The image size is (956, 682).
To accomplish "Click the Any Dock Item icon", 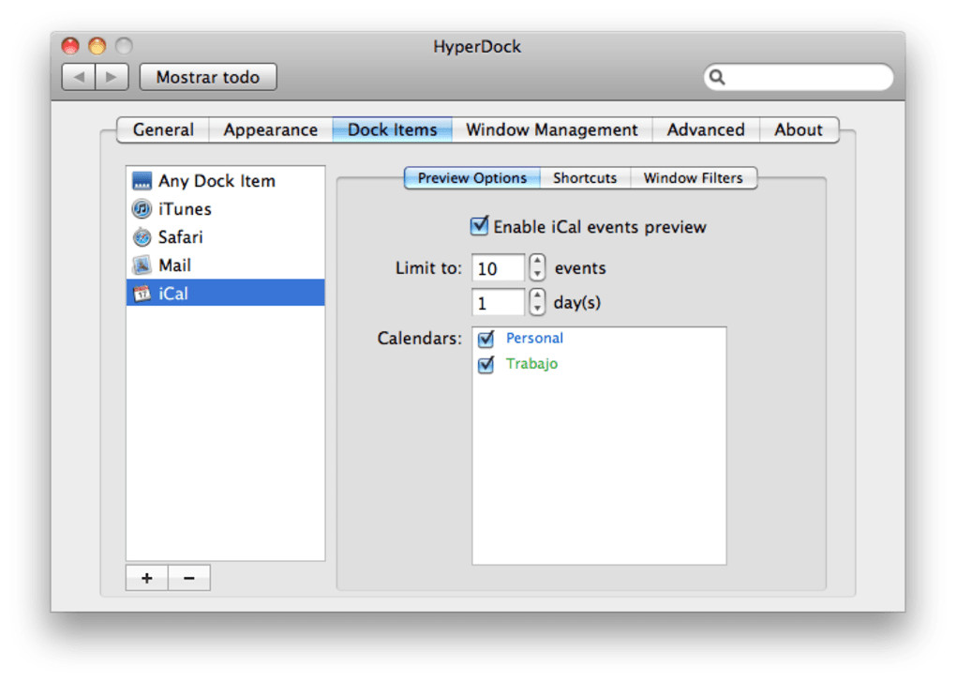I will pos(142,180).
